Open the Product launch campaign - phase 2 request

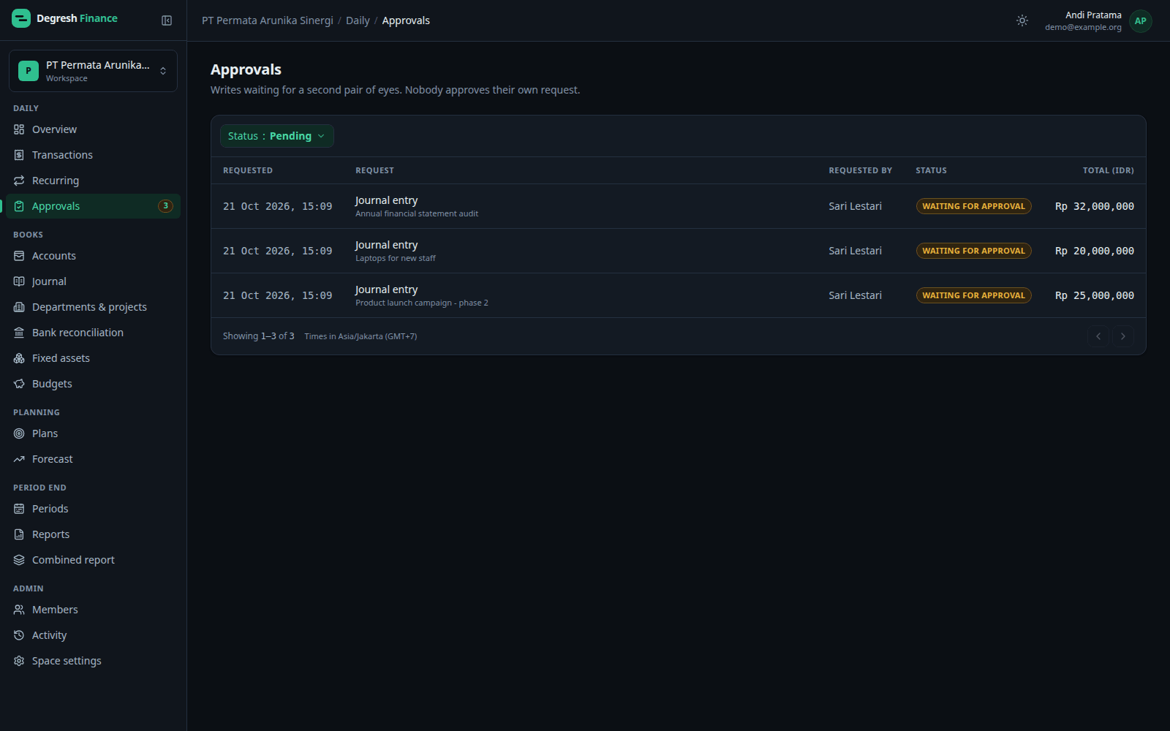(x=678, y=295)
